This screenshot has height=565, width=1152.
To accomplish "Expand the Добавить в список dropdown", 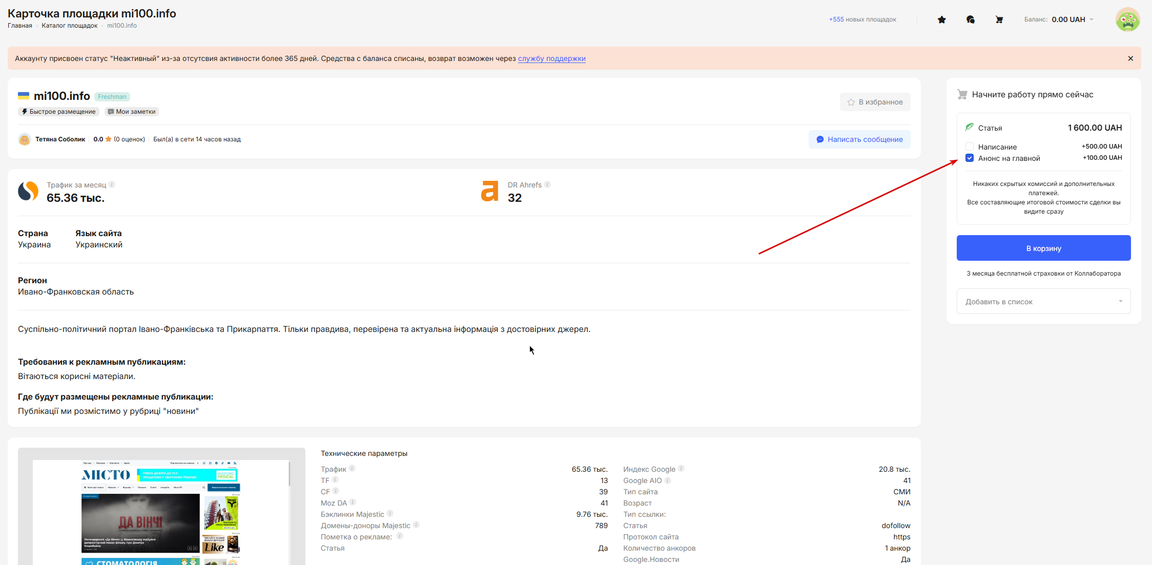I will tap(1043, 302).
